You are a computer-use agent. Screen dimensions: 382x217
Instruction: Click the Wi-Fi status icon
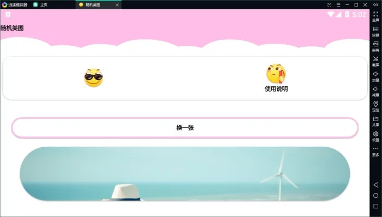pos(331,14)
